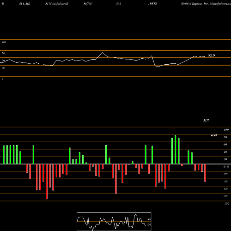Screen dimensions: 231x231
Task: Click the 'SI MunafaSutraR' header text
Action: tap(57, 4)
